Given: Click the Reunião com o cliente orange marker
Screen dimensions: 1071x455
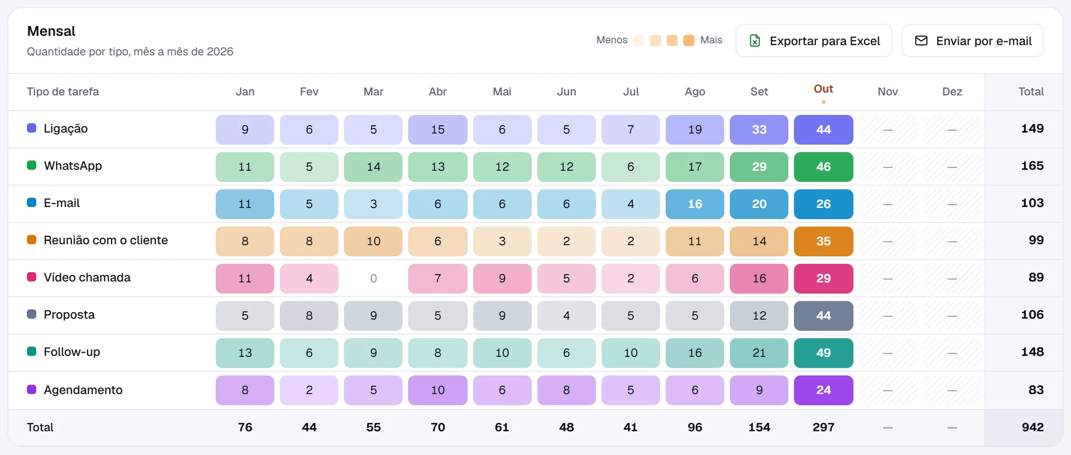Looking at the screenshot, I should 32,240.
